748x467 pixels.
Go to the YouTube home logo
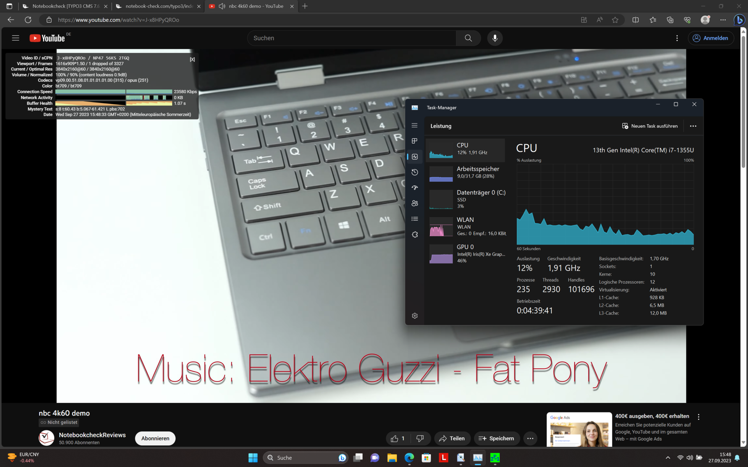click(x=47, y=38)
